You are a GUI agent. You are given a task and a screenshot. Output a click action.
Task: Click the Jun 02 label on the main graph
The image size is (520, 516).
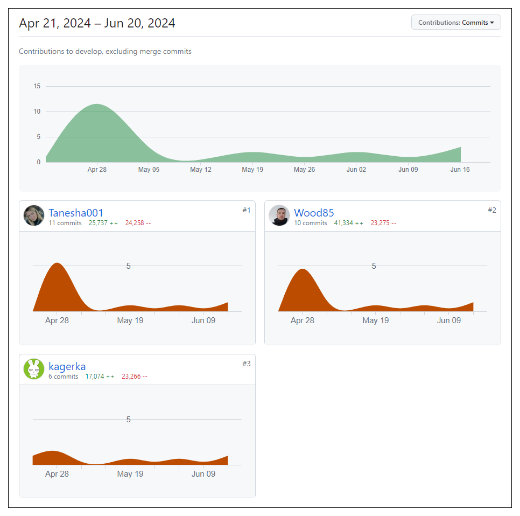click(x=356, y=170)
